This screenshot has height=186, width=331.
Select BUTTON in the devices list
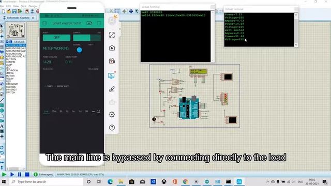point(10,59)
